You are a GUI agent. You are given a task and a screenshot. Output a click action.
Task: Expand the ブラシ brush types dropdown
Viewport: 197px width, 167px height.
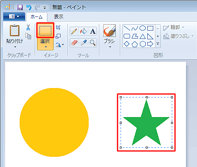click(110, 47)
